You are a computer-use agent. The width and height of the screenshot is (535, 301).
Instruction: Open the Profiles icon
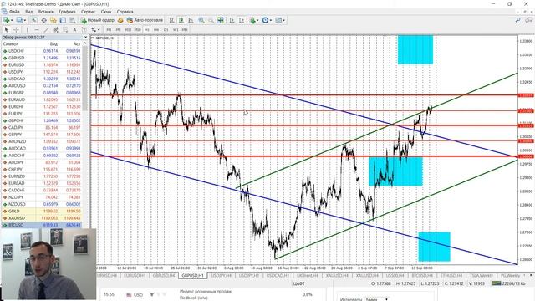[x=18, y=20]
